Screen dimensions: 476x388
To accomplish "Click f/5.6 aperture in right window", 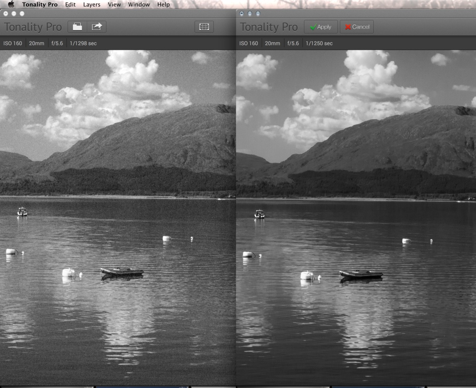I will (293, 43).
